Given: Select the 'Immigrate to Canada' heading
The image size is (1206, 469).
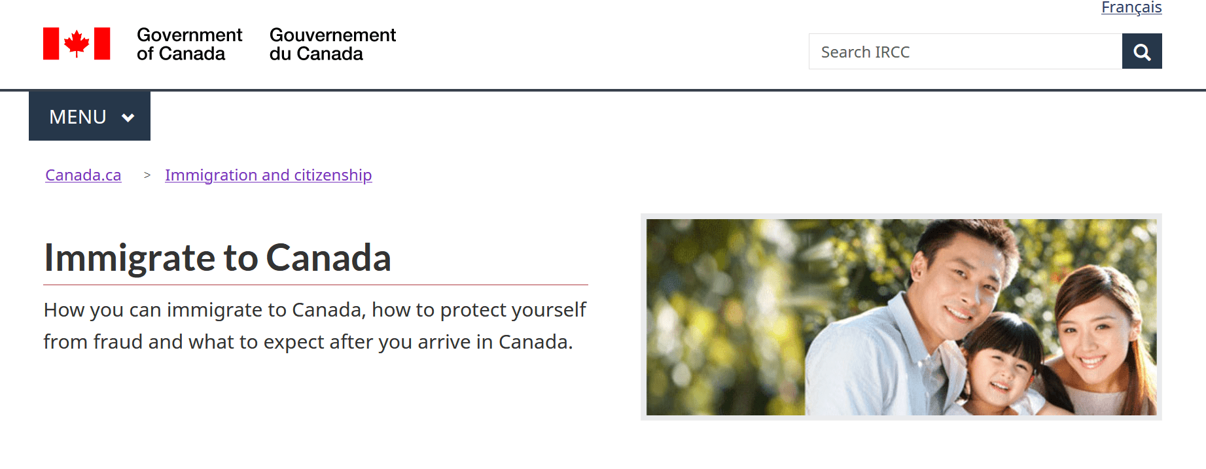Looking at the screenshot, I should [x=217, y=258].
